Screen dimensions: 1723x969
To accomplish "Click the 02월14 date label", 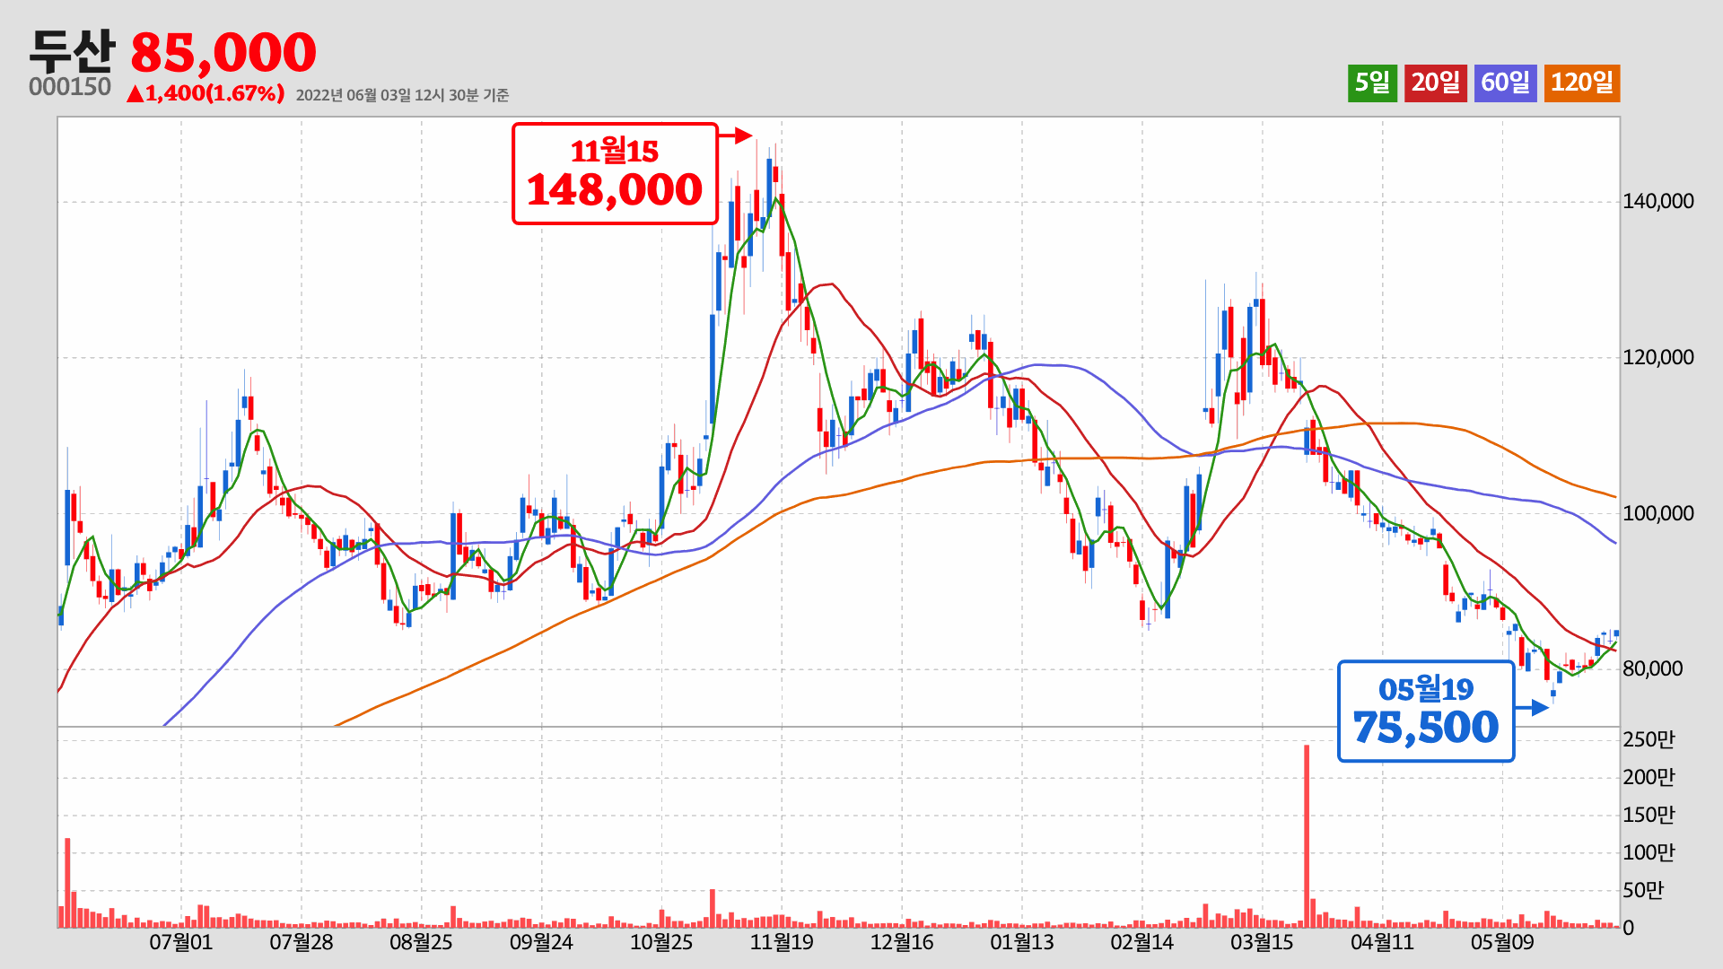I will pos(1141,943).
